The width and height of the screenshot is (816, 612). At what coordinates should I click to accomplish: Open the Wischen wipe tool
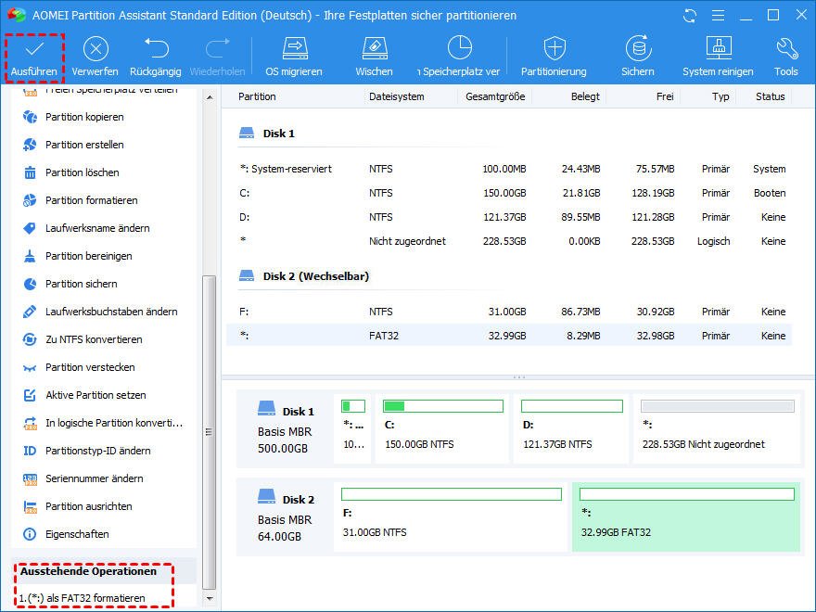point(375,57)
